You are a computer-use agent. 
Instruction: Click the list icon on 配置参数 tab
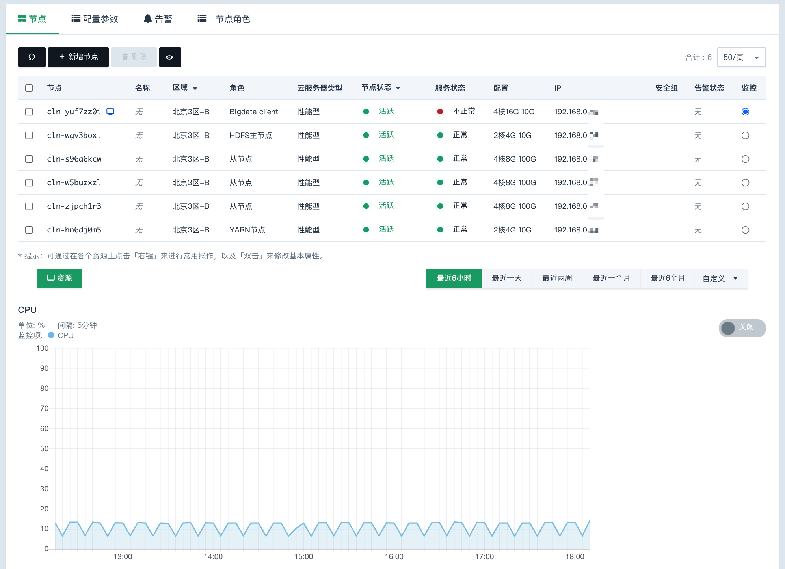(76, 19)
